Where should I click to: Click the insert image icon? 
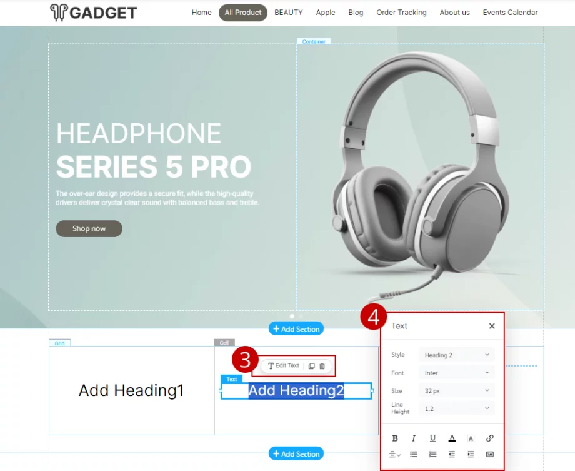point(489,455)
